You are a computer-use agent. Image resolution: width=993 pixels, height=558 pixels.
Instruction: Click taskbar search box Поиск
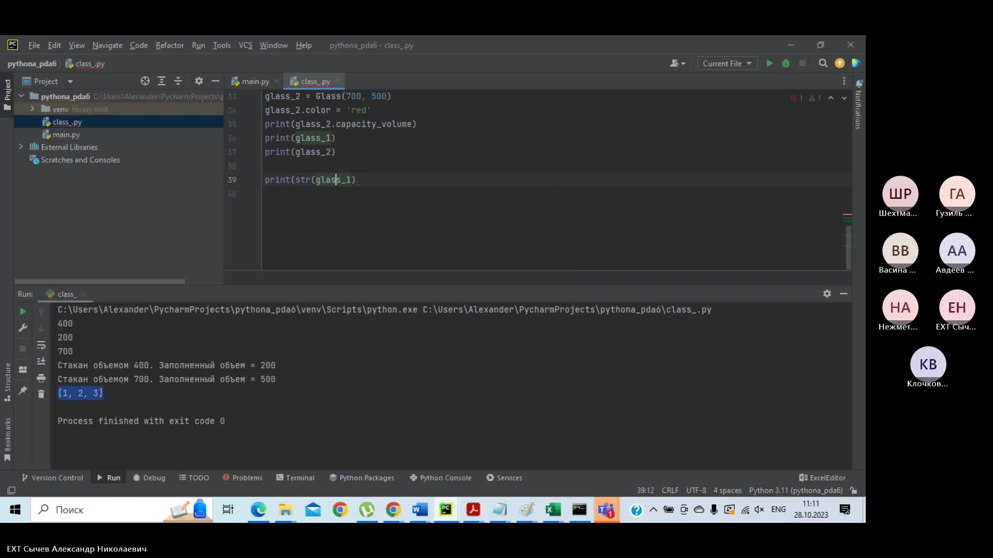click(98, 510)
